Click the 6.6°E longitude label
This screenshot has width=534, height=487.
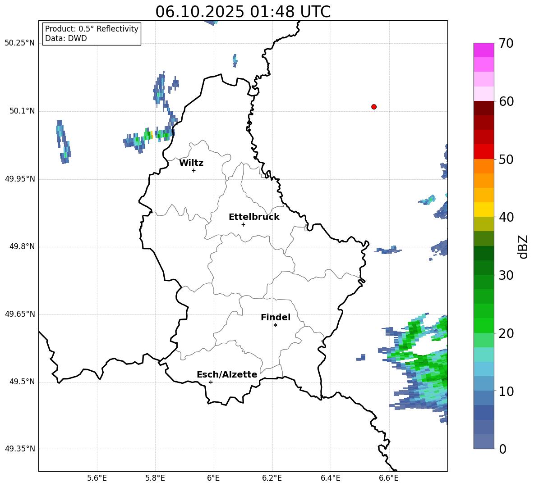pos(389,478)
